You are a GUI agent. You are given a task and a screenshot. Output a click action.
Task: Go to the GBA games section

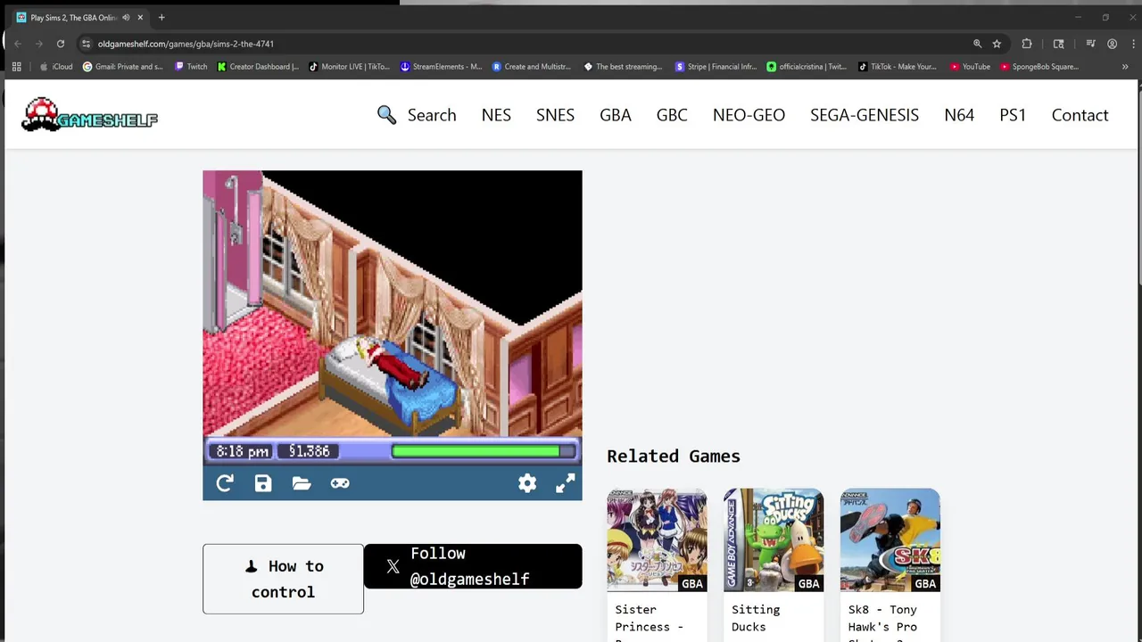click(x=616, y=115)
